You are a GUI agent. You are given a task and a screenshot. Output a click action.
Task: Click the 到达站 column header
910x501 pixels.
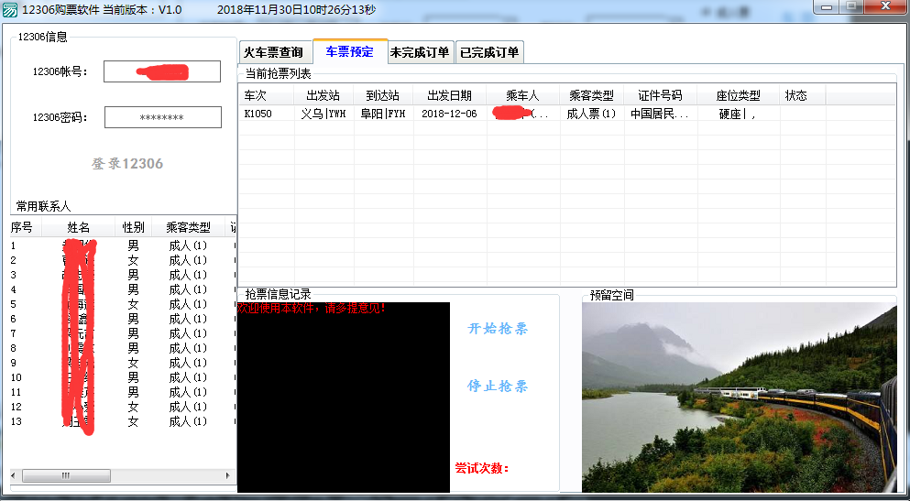[x=384, y=95]
